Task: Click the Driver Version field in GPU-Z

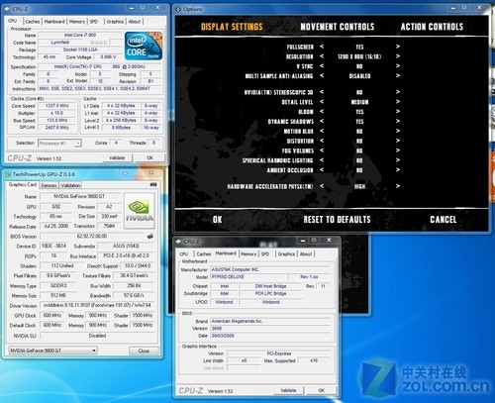Action: pyautogui.click(x=98, y=305)
